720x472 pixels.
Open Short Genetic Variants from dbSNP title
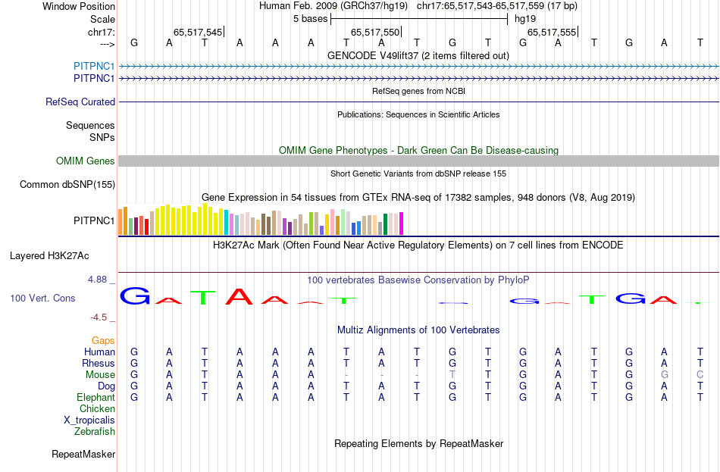tap(418, 173)
